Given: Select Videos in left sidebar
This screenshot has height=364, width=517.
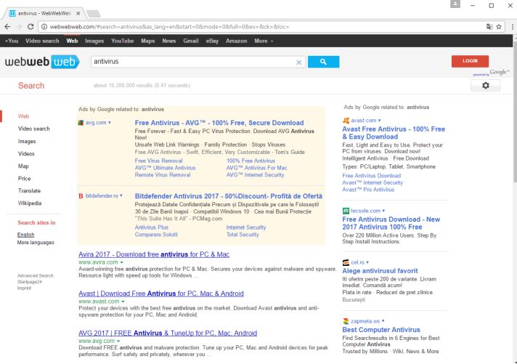Looking at the screenshot, I should tap(26, 154).
